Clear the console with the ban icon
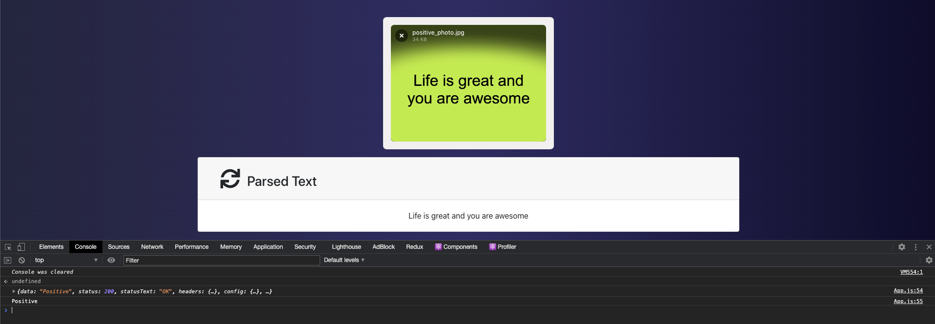This screenshot has height=324, width=935. 21,260
